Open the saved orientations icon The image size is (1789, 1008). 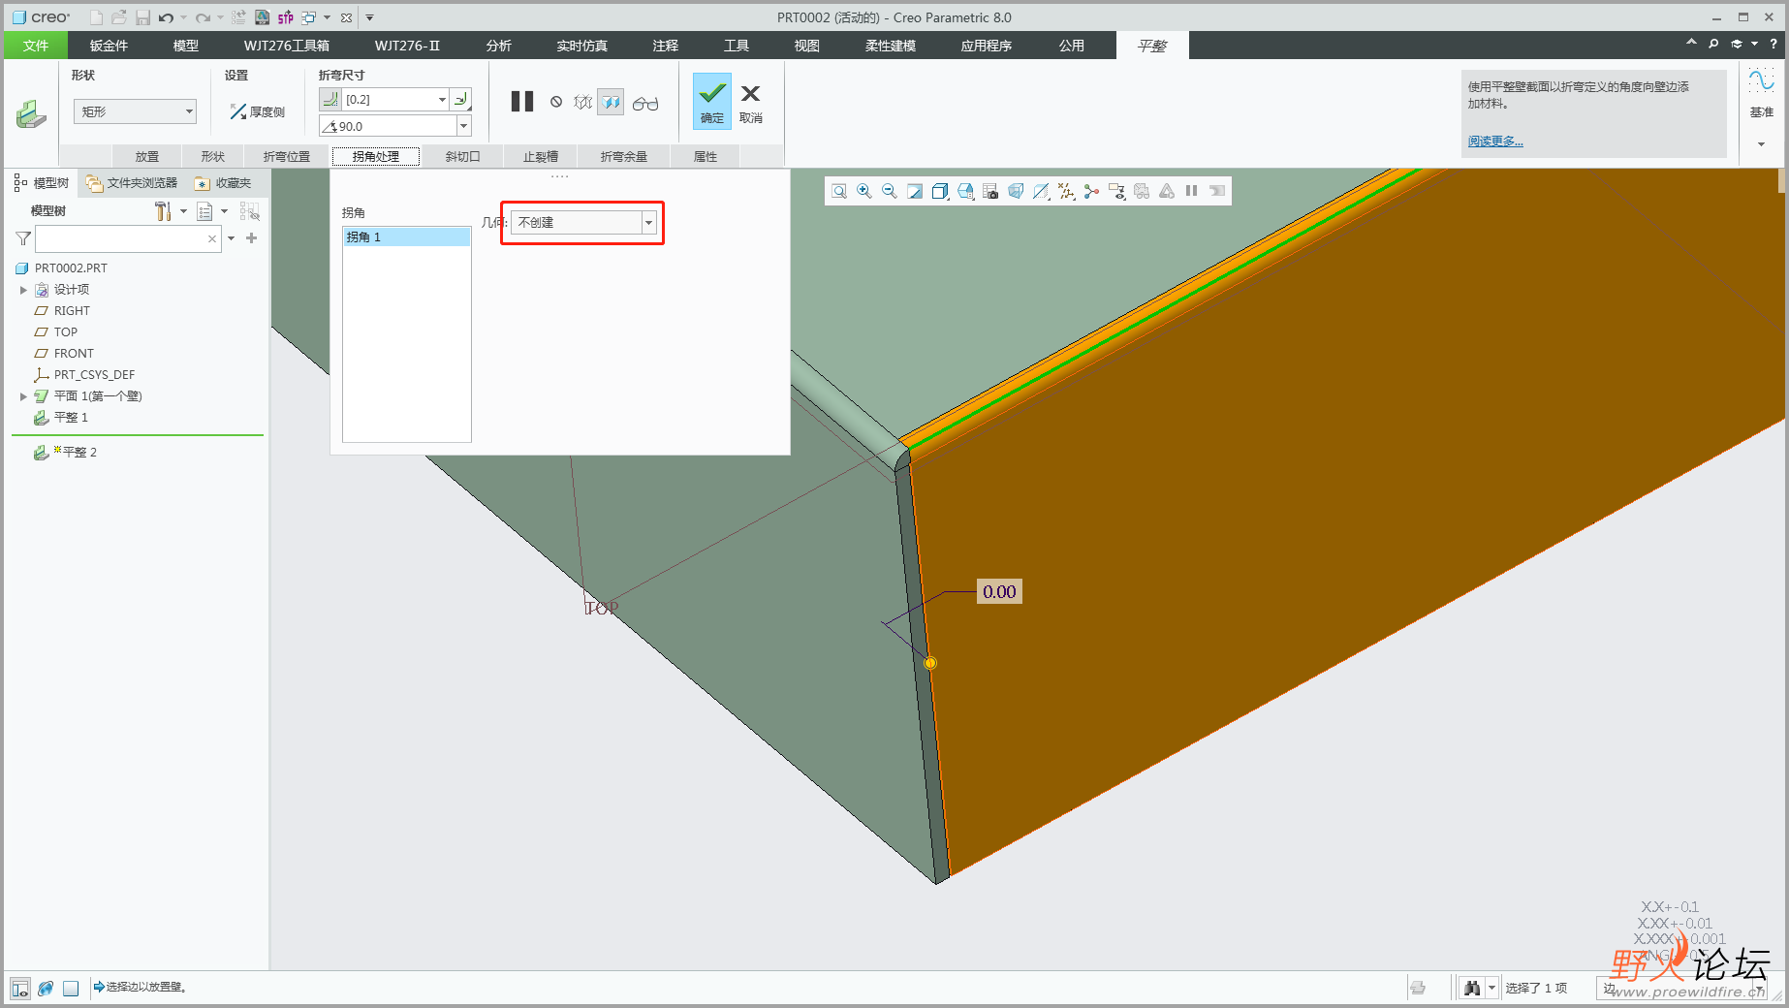point(965,191)
